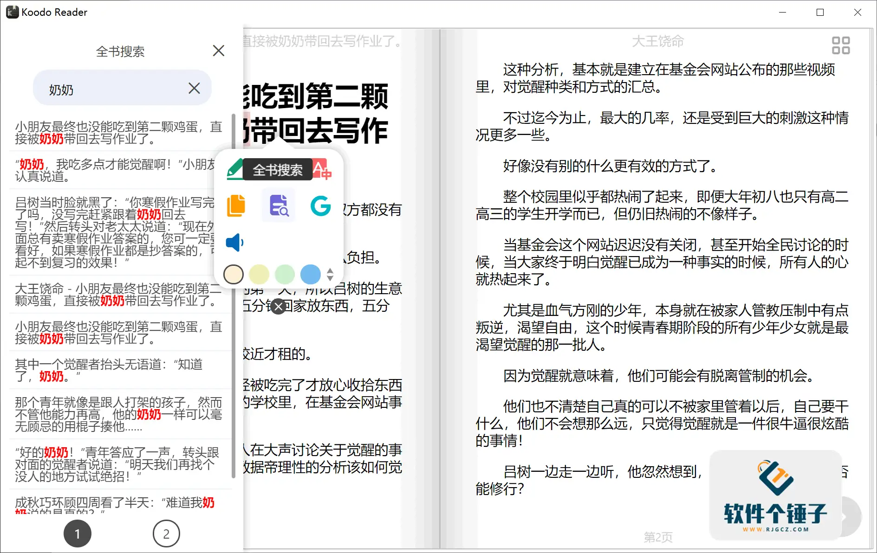This screenshot has width=877, height=553.
Task: Clear the 奶奶 search query
Action: click(194, 88)
